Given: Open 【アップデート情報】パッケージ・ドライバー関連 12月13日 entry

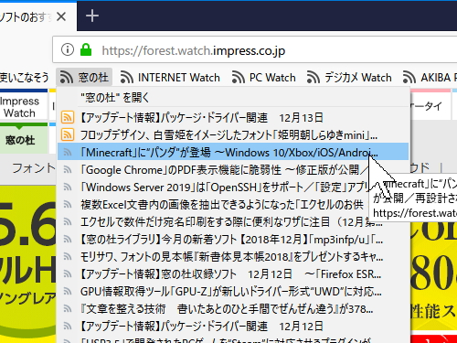Looking at the screenshot, I should point(233,117).
